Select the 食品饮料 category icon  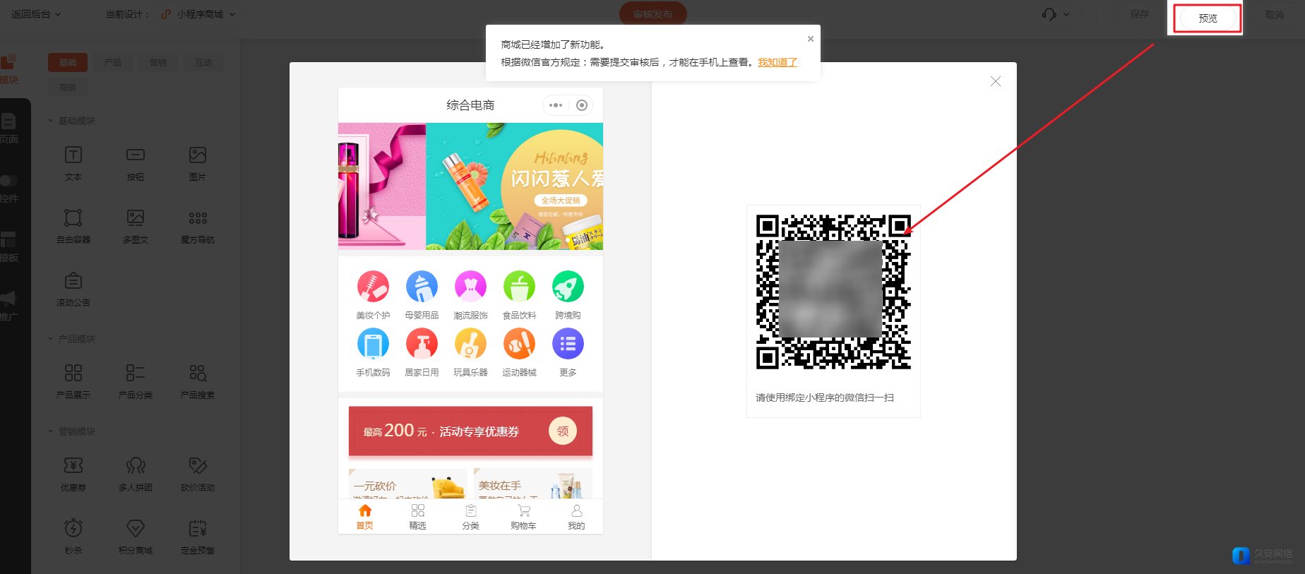(x=519, y=287)
